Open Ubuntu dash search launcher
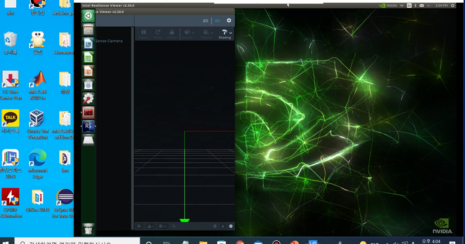Screen dimensions: 465x244 coord(88,16)
